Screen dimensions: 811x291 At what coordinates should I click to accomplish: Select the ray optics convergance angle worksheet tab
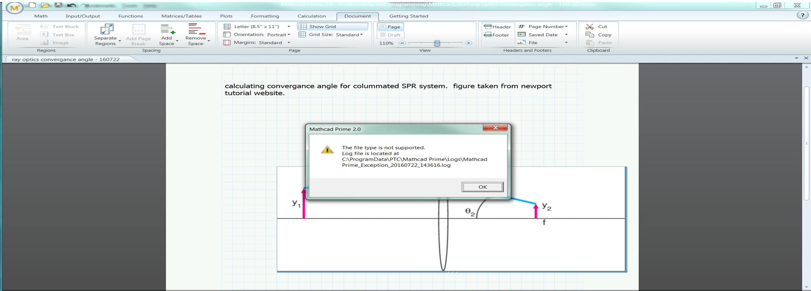tap(66, 59)
